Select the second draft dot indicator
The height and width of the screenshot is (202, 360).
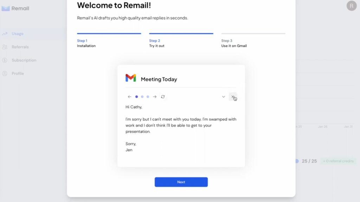[142, 97]
